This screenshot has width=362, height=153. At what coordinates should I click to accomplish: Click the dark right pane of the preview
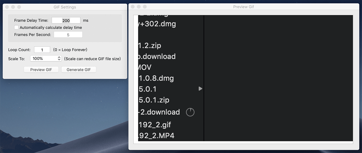(x=278, y=78)
